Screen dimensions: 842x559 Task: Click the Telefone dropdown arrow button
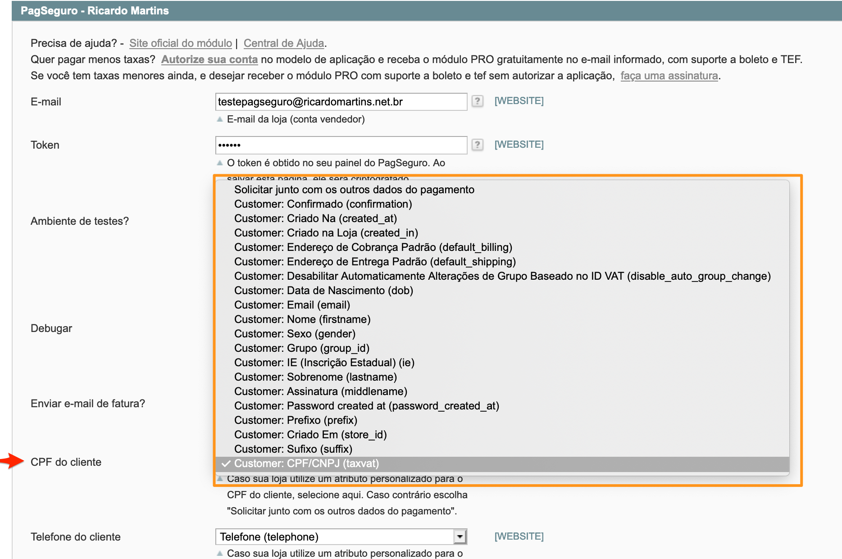coord(460,537)
